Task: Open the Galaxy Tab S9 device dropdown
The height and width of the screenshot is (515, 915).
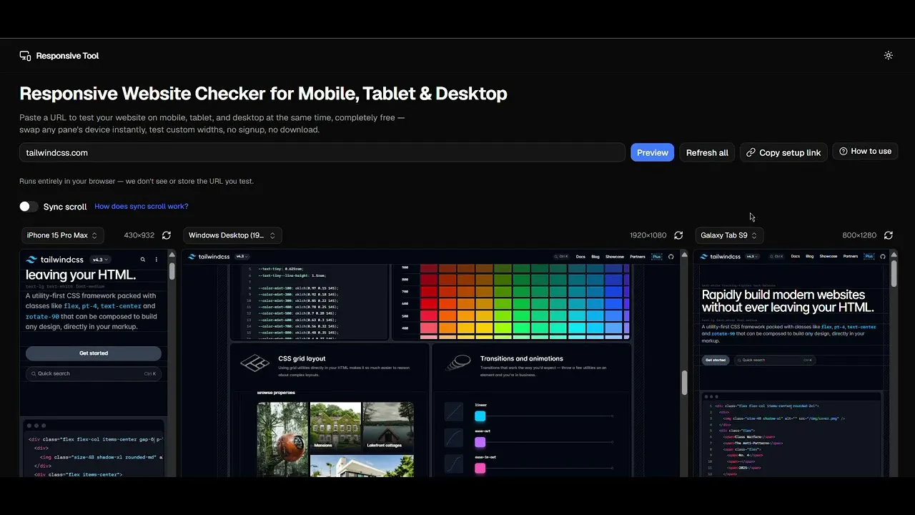Action: coord(729,235)
